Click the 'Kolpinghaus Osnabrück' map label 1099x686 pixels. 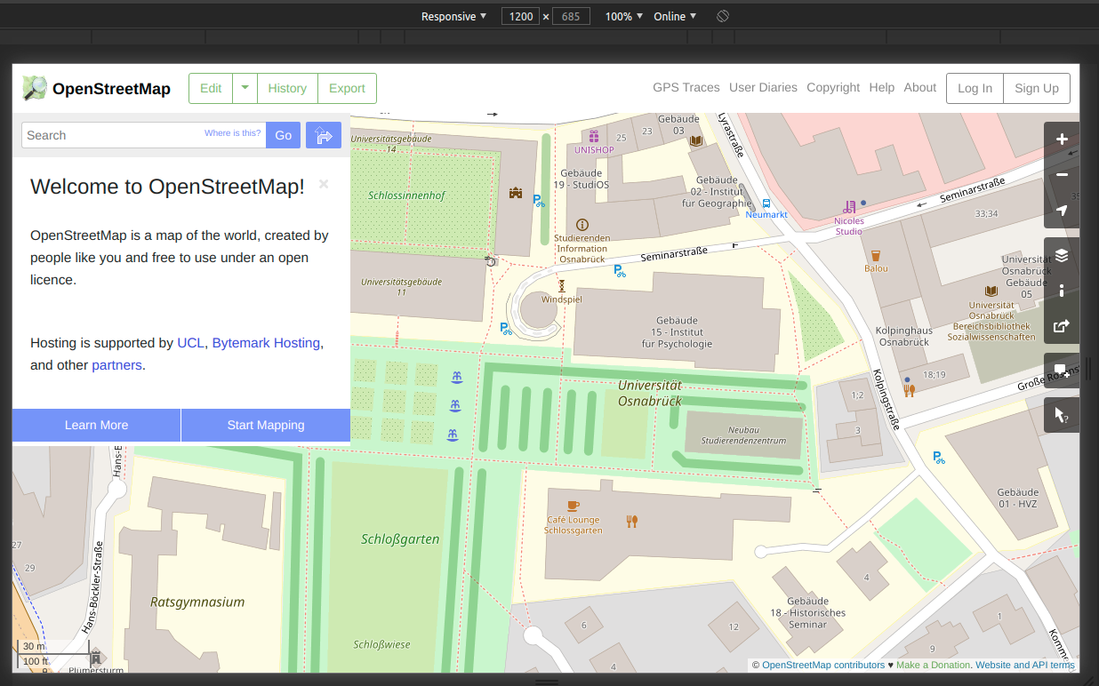(904, 336)
